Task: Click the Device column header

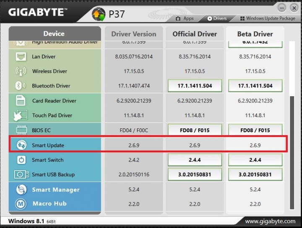Action: click(55, 33)
